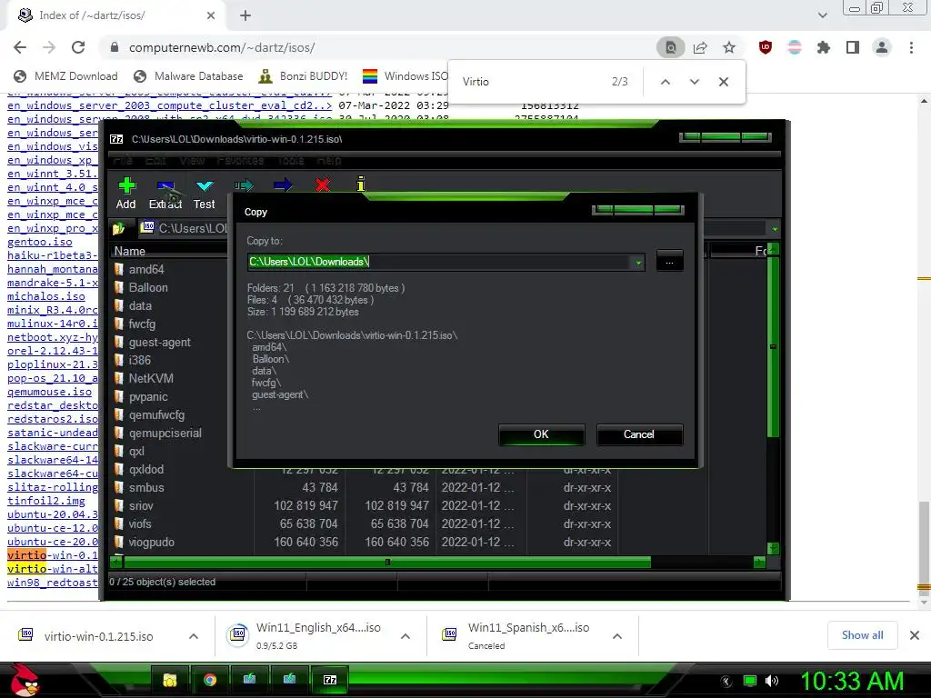Open the Chrome profile avatar
Image resolution: width=931 pixels, height=698 pixels.
(x=882, y=47)
